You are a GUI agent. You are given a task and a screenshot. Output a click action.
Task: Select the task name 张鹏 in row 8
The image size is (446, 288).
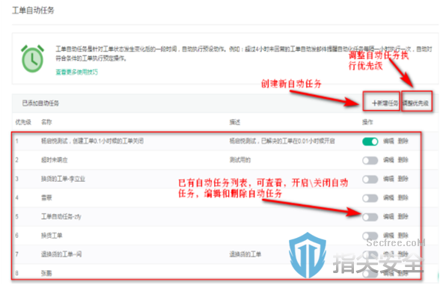[46, 273]
